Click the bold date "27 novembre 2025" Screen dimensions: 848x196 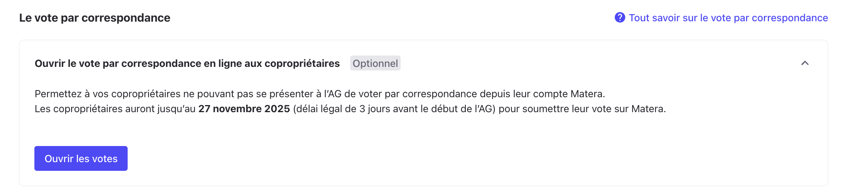pyautogui.click(x=244, y=109)
